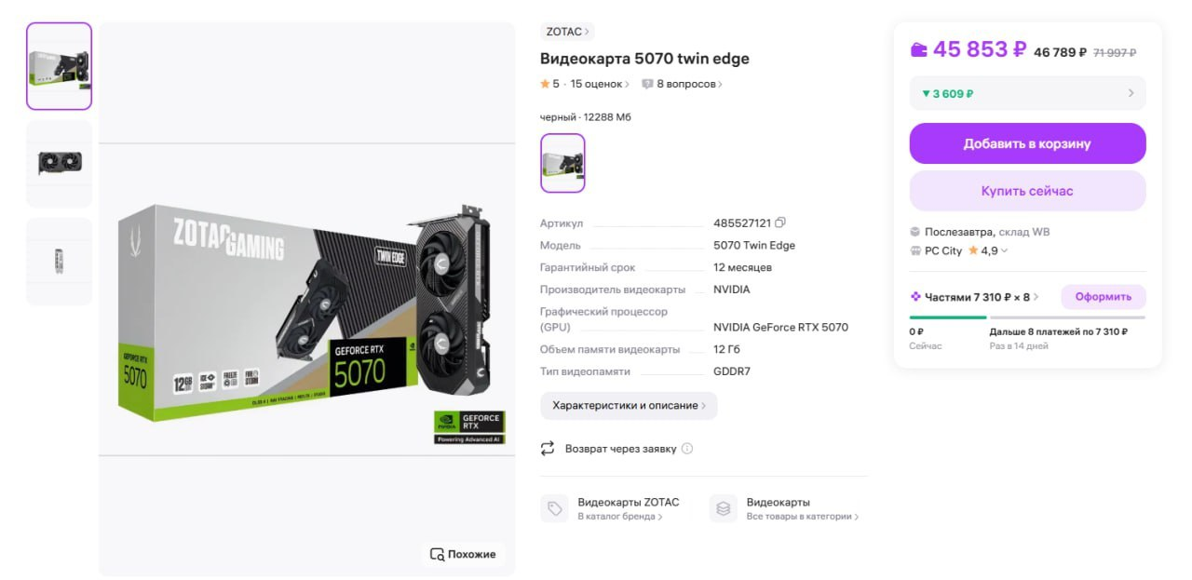
Task: Click the return arrows icon
Action: tap(548, 449)
